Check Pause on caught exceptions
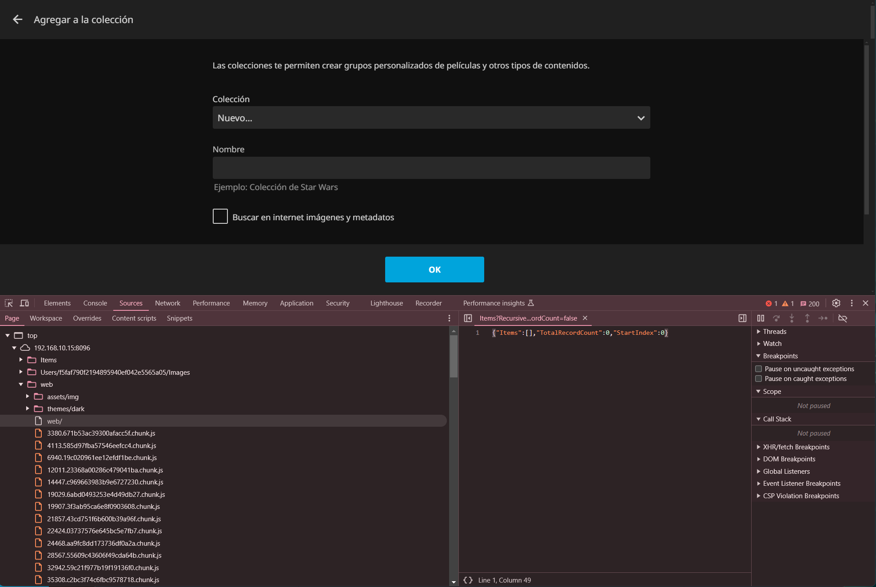The image size is (876, 587). pyautogui.click(x=759, y=379)
